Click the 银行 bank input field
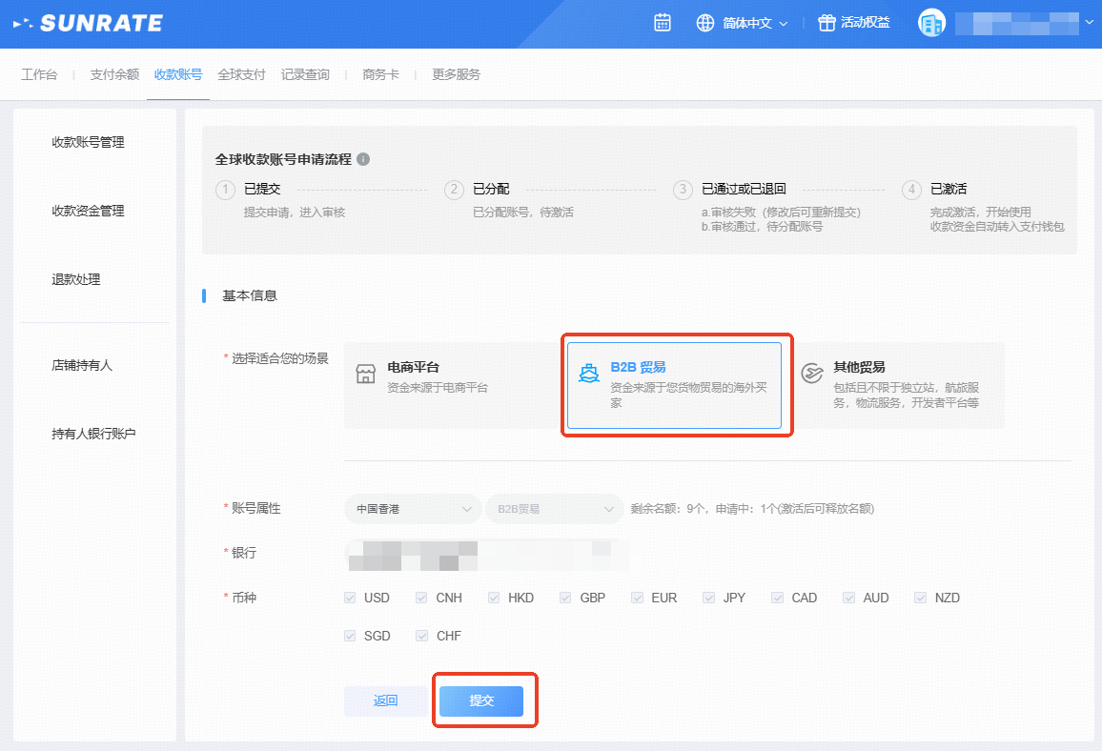The image size is (1102, 751). (487, 554)
